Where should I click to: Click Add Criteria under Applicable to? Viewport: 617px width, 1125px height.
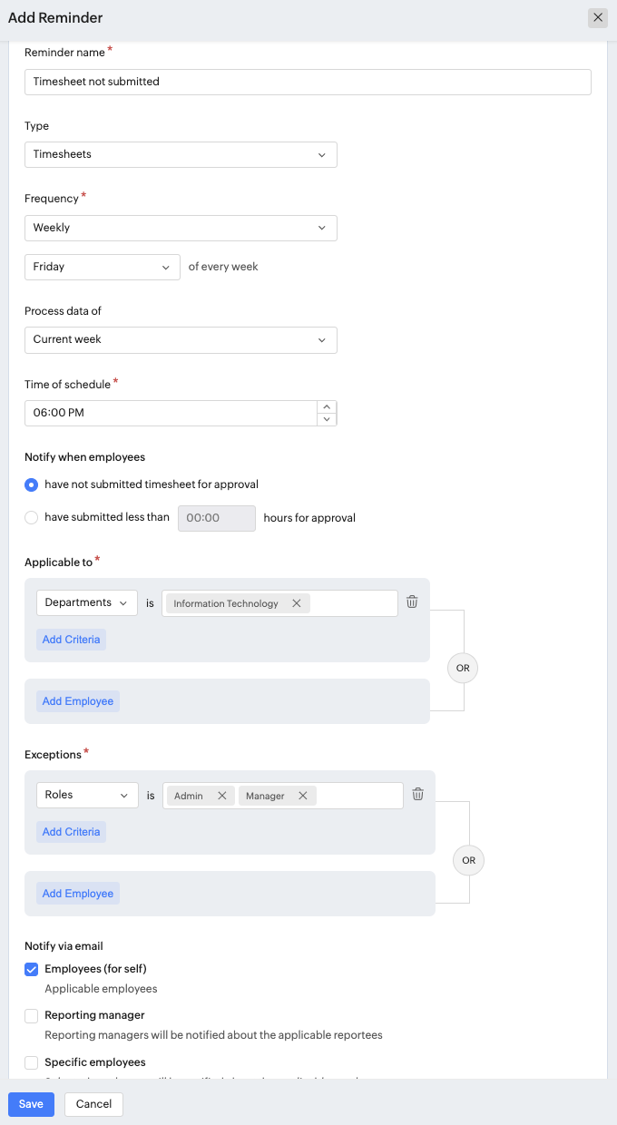coord(71,640)
